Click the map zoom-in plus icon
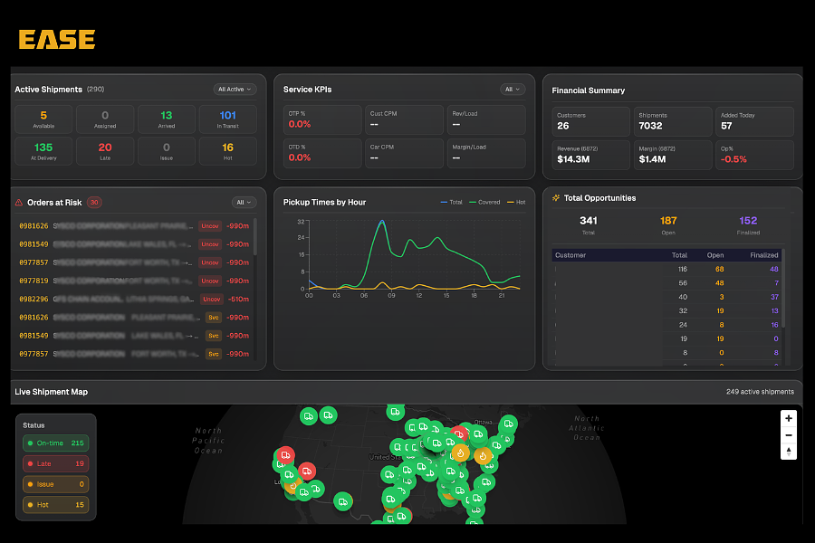Image resolution: width=815 pixels, height=543 pixels. pos(788,418)
